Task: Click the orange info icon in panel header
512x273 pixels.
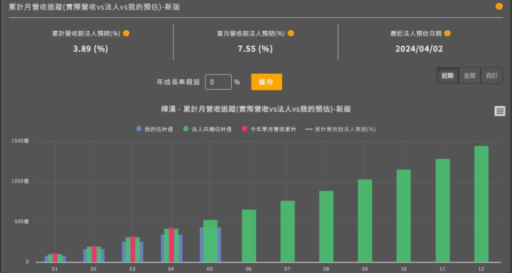Action: click(499, 6)
